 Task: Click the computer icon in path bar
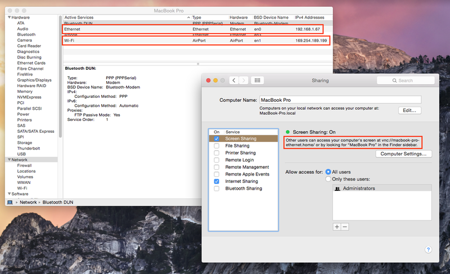(10, 203)
